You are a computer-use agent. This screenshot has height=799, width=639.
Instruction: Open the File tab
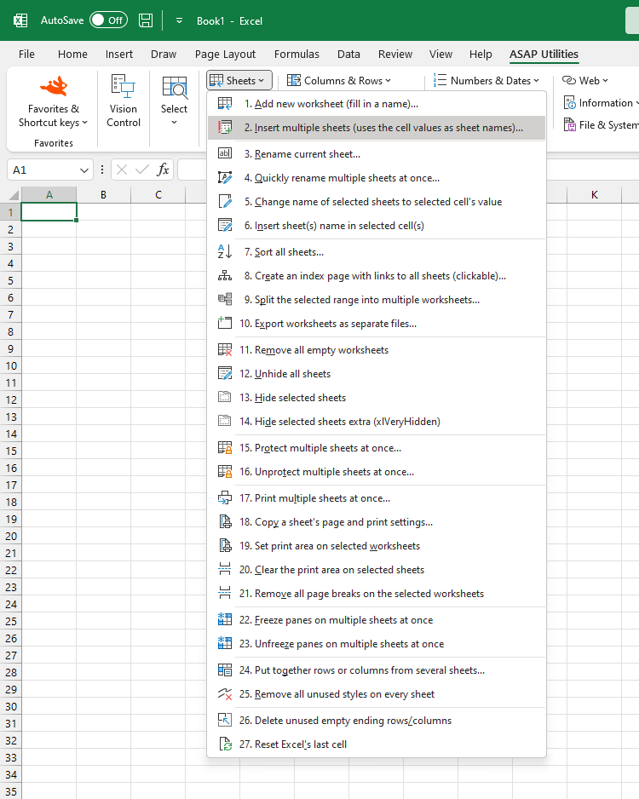(26, 54)
